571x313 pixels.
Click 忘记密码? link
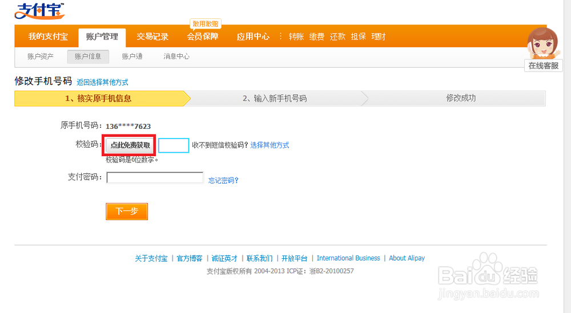[223, 180]
